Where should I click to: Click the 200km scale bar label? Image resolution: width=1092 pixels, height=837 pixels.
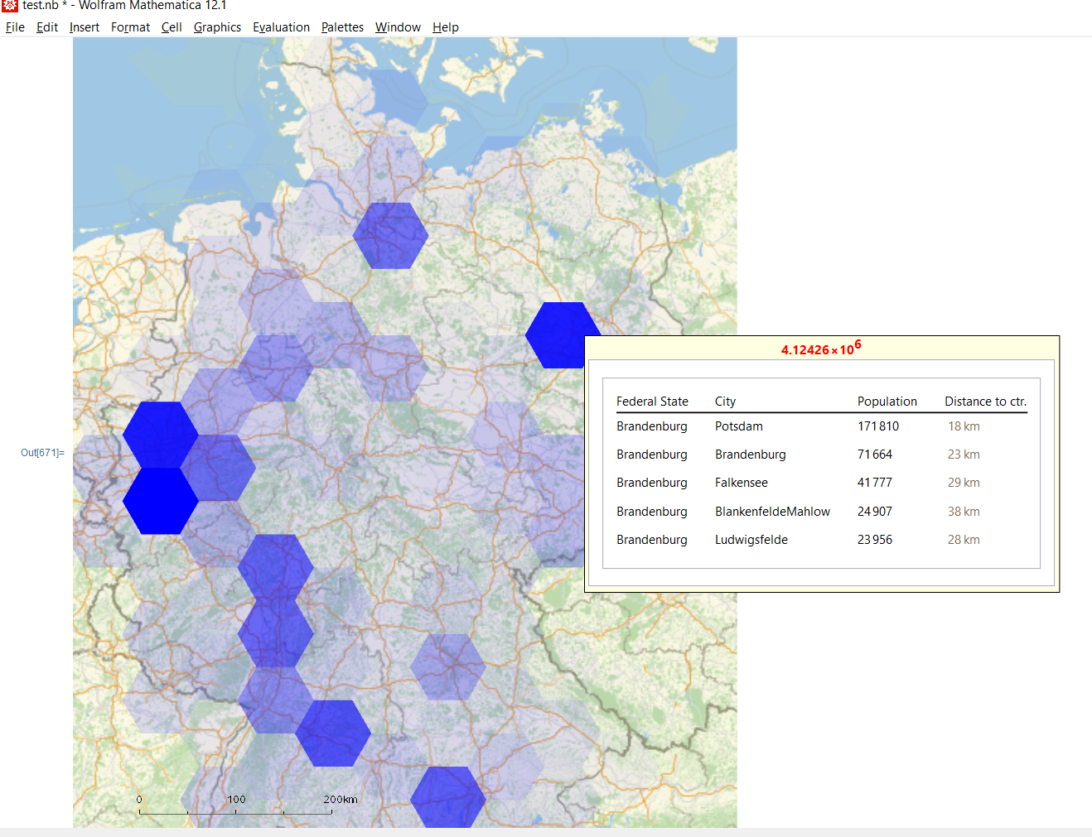[x=341, y=800]
